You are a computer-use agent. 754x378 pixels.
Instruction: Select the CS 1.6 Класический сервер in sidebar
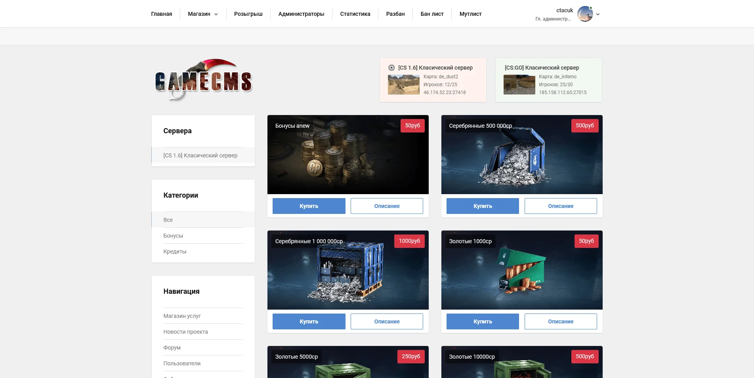coord(200,155)
